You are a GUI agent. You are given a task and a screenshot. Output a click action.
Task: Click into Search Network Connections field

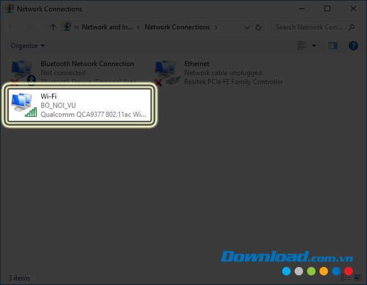(x=308, y=27)
